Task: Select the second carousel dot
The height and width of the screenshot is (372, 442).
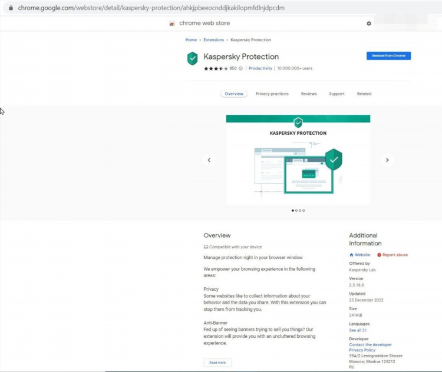Action: pos(296,211)
